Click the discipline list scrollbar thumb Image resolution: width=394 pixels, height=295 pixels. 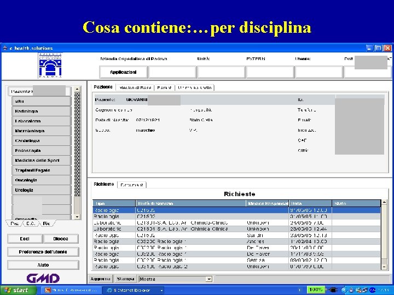point(77,144)
